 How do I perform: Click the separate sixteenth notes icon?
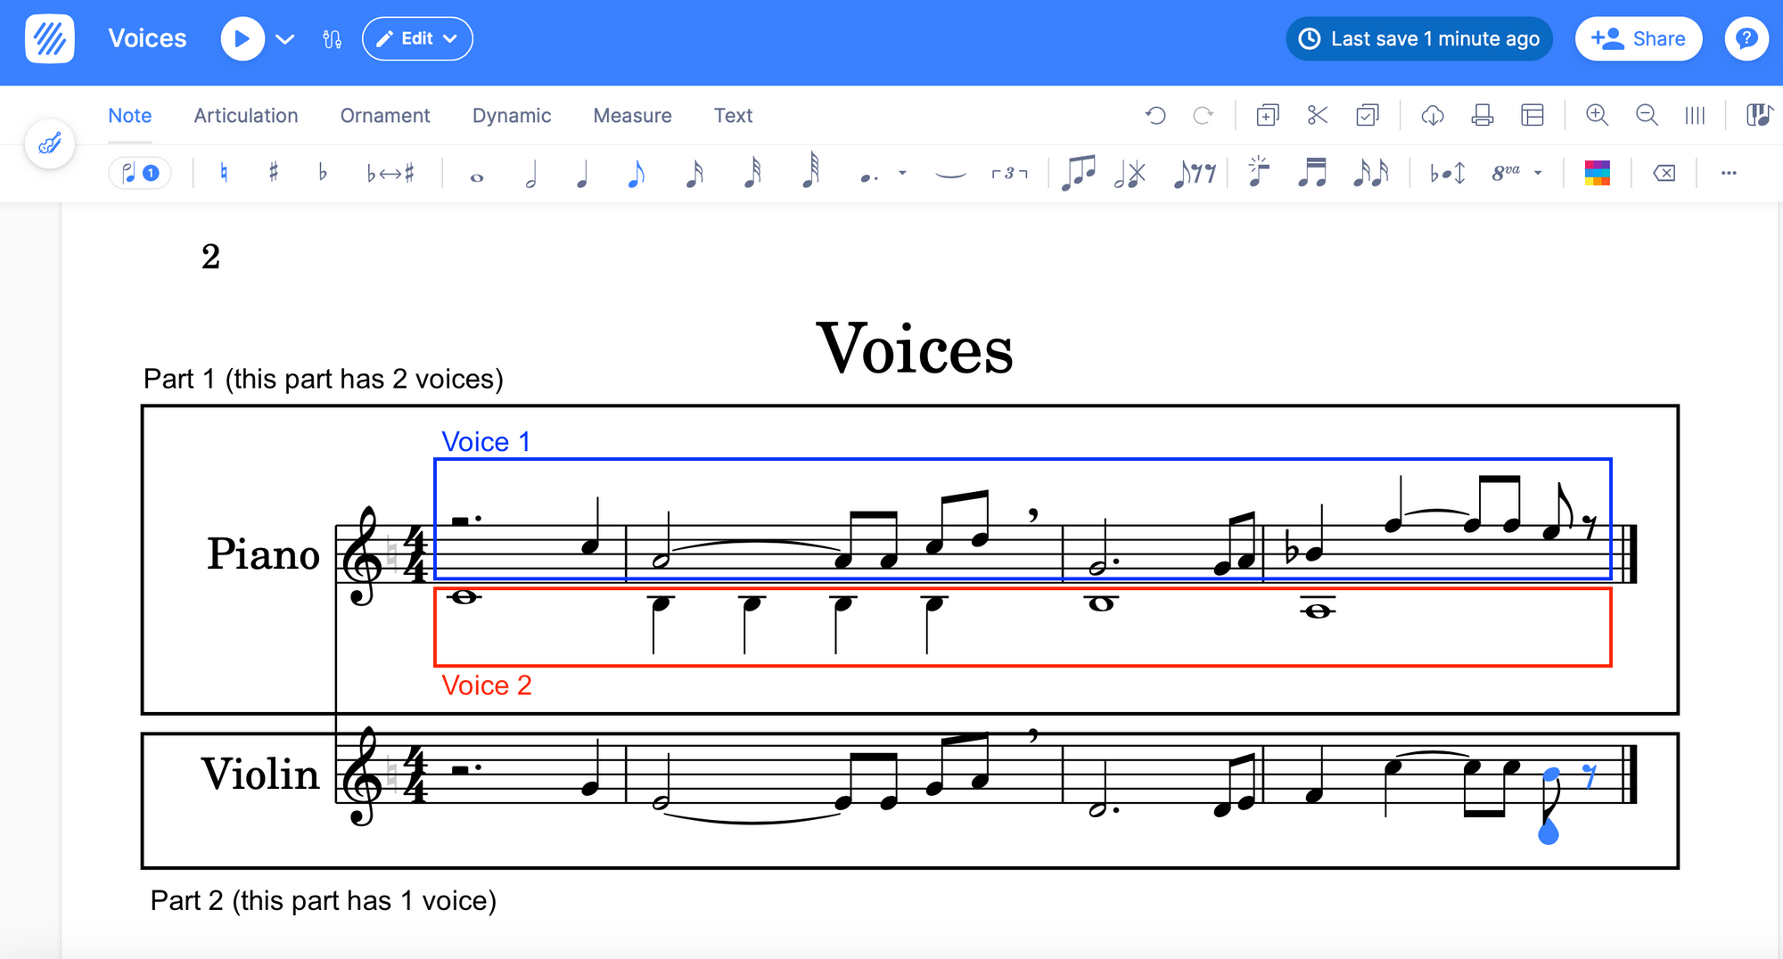point(1370,172)
